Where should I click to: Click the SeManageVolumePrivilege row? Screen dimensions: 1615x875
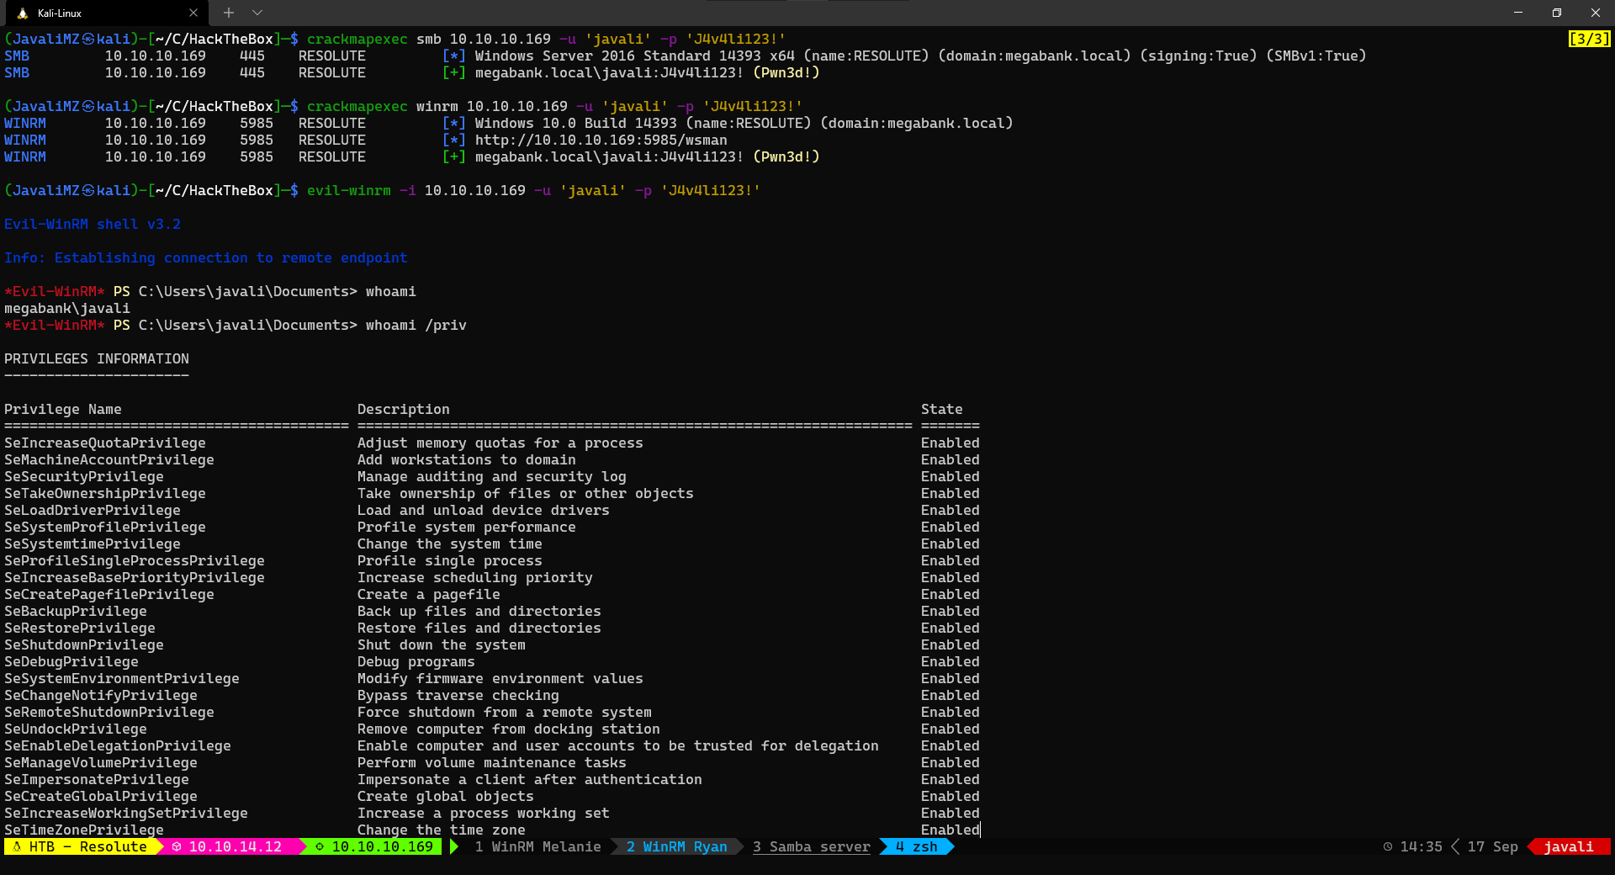point(491,762)
